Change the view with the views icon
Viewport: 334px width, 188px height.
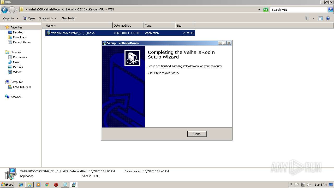coord(307,18)
